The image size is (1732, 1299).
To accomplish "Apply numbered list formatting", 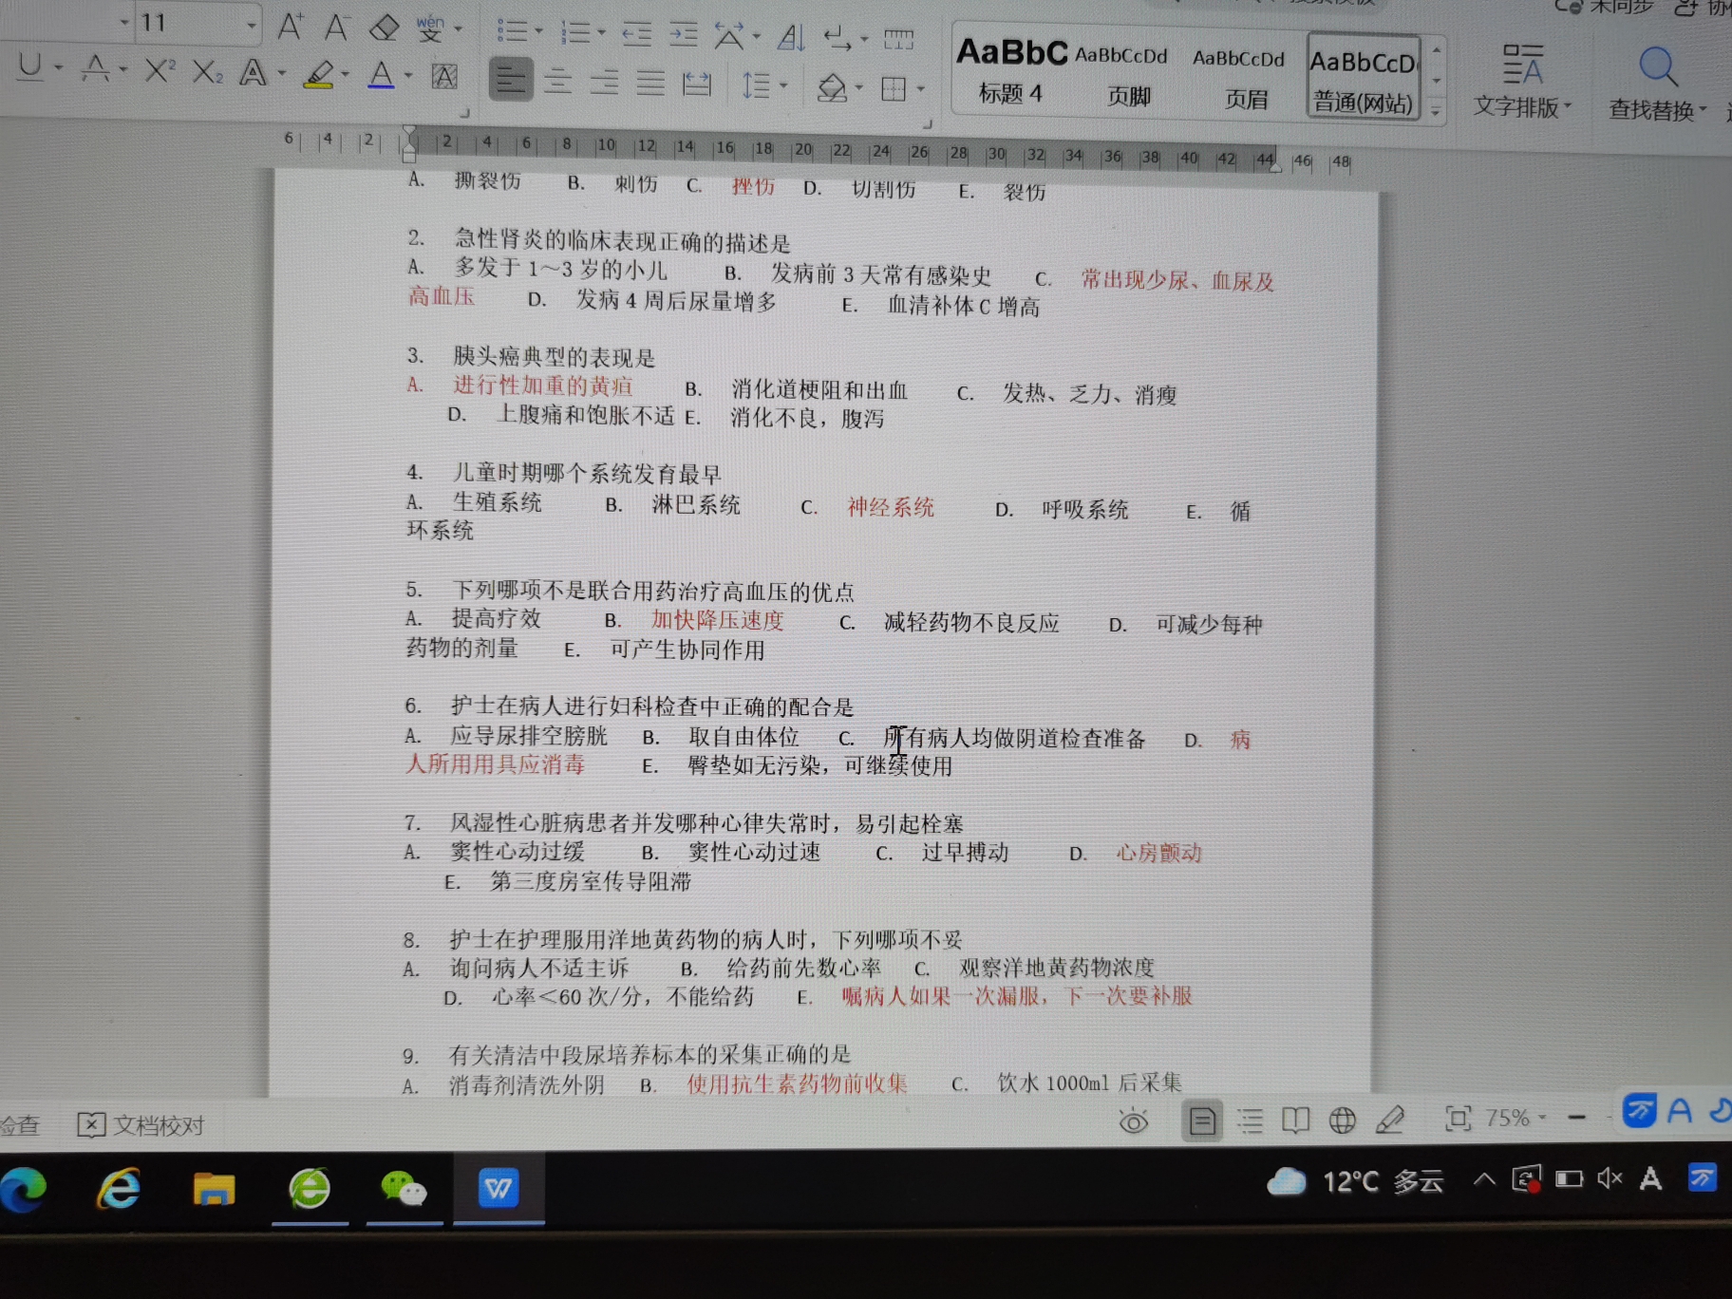I will (x=575, y=32).
